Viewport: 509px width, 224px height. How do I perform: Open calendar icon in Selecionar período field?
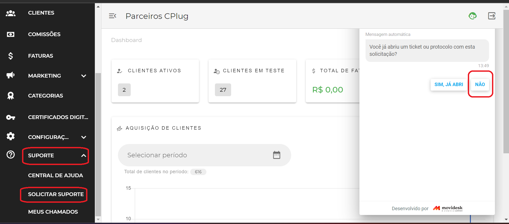click(x=277, y=155)
